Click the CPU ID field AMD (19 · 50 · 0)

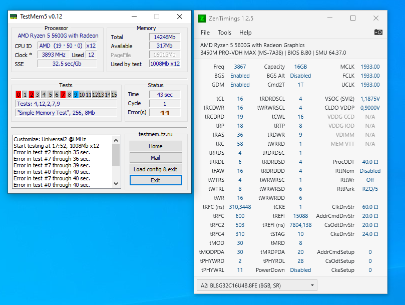61,46
